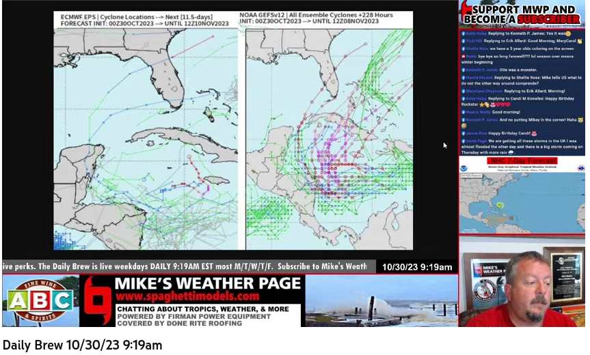590x355 pixels.
Task: Click the NOAA logo on the NHC forecast panel
Action: (x=464, y=169)
